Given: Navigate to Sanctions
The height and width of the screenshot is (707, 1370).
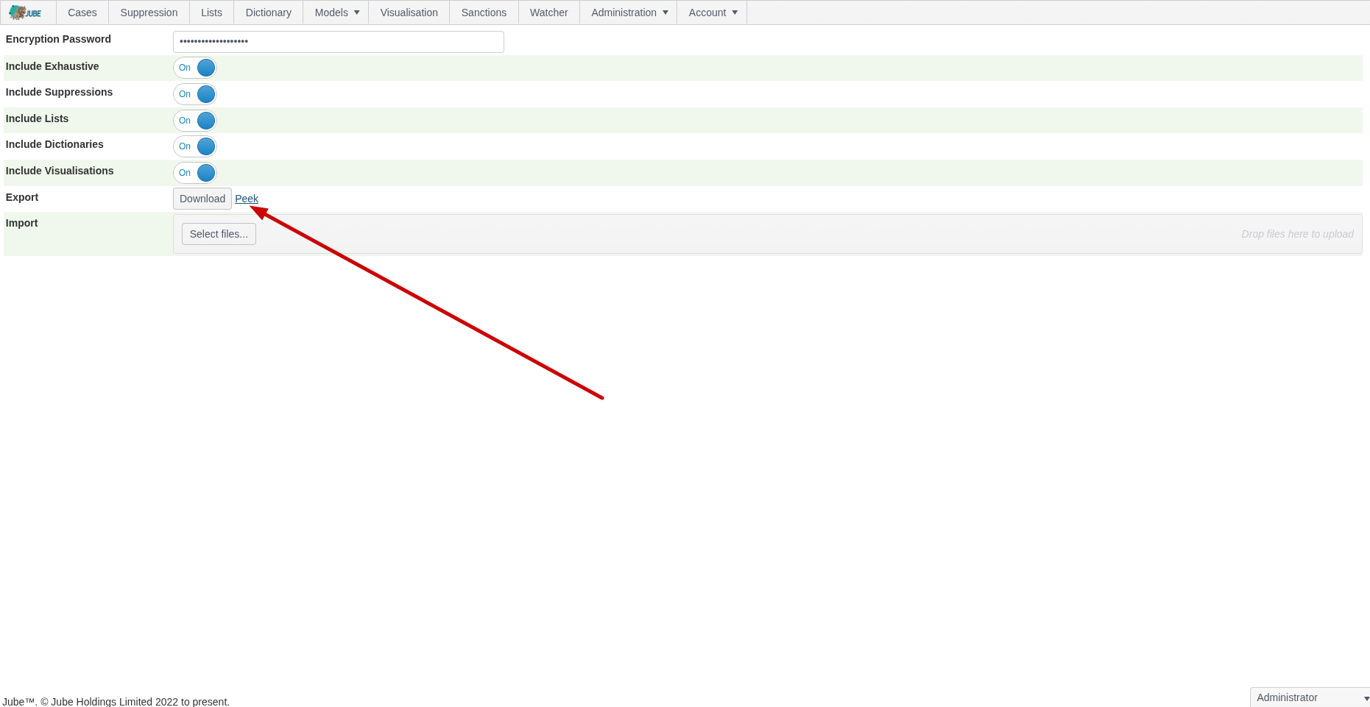Looking at the screenshot, I should point(484,13).
